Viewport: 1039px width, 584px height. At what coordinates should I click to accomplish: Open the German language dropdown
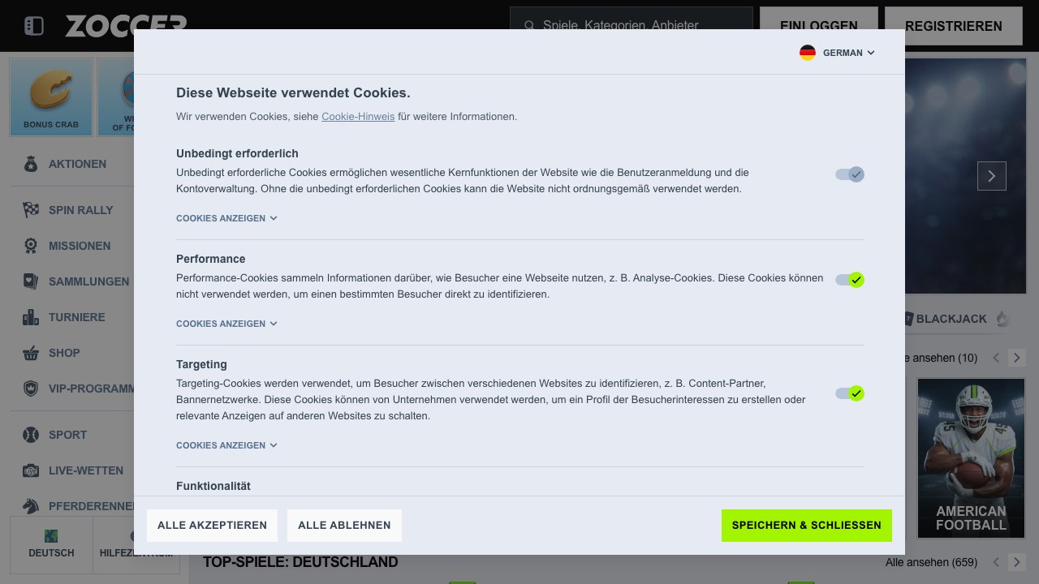(x=838, y=53)
